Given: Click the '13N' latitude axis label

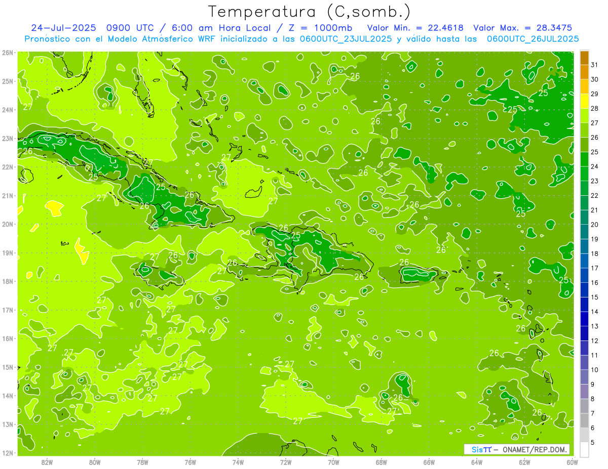Looking at the screenshot, I should pos(7,424).
